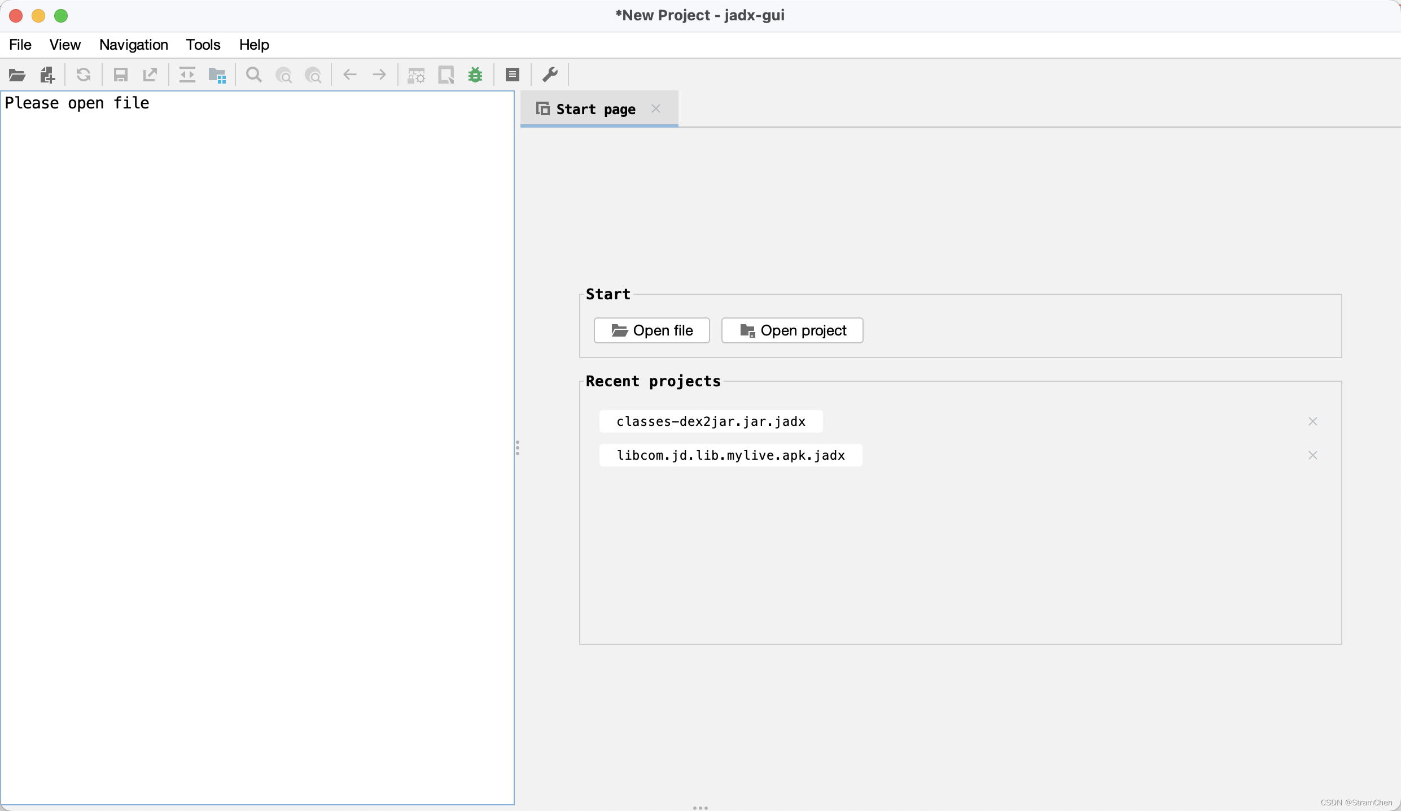
Task: Open recent project libcom.jd.lib.mylive.apk.jadx
Action: pyautogui.click(x=731, y=455)
